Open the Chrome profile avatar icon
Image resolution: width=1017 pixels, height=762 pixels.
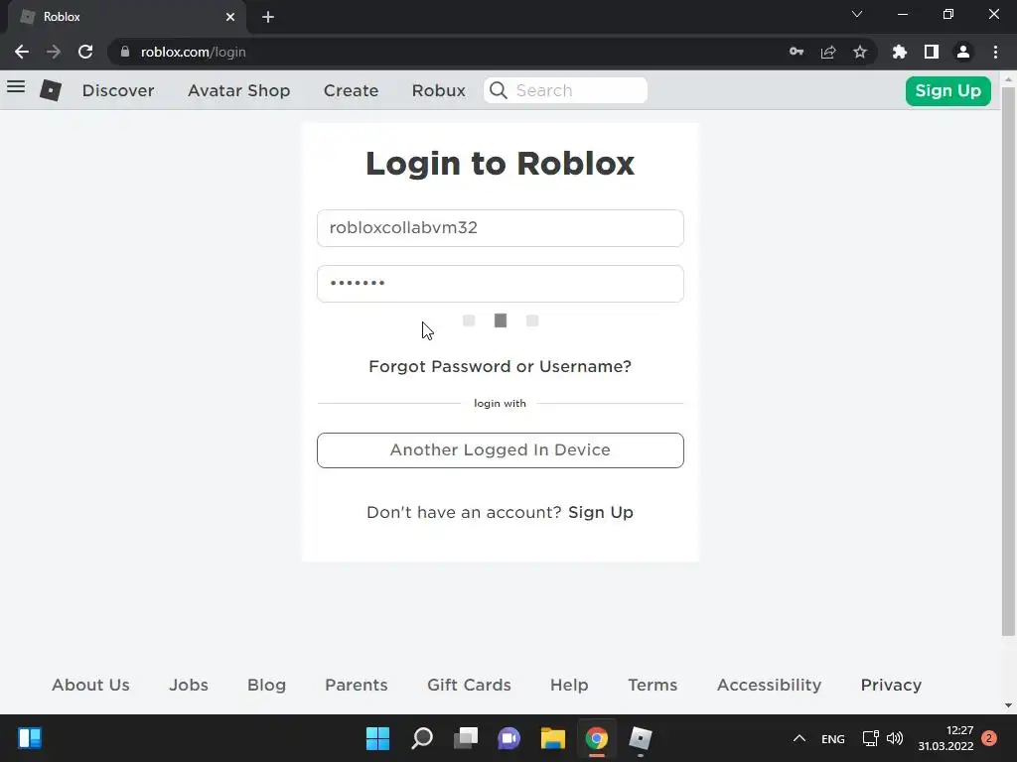(x=963, y=52)
